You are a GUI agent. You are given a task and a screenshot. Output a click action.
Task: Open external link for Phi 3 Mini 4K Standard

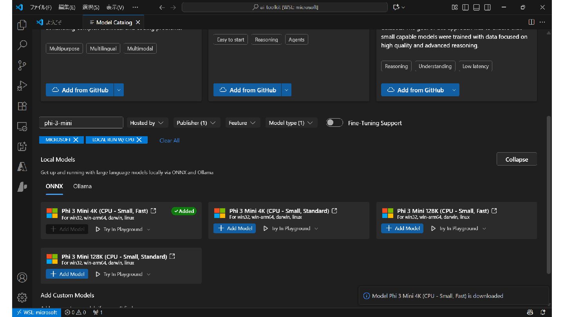point(334,211)
